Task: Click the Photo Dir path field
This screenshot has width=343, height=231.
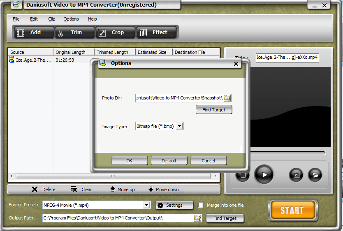Action: point(179,98)
